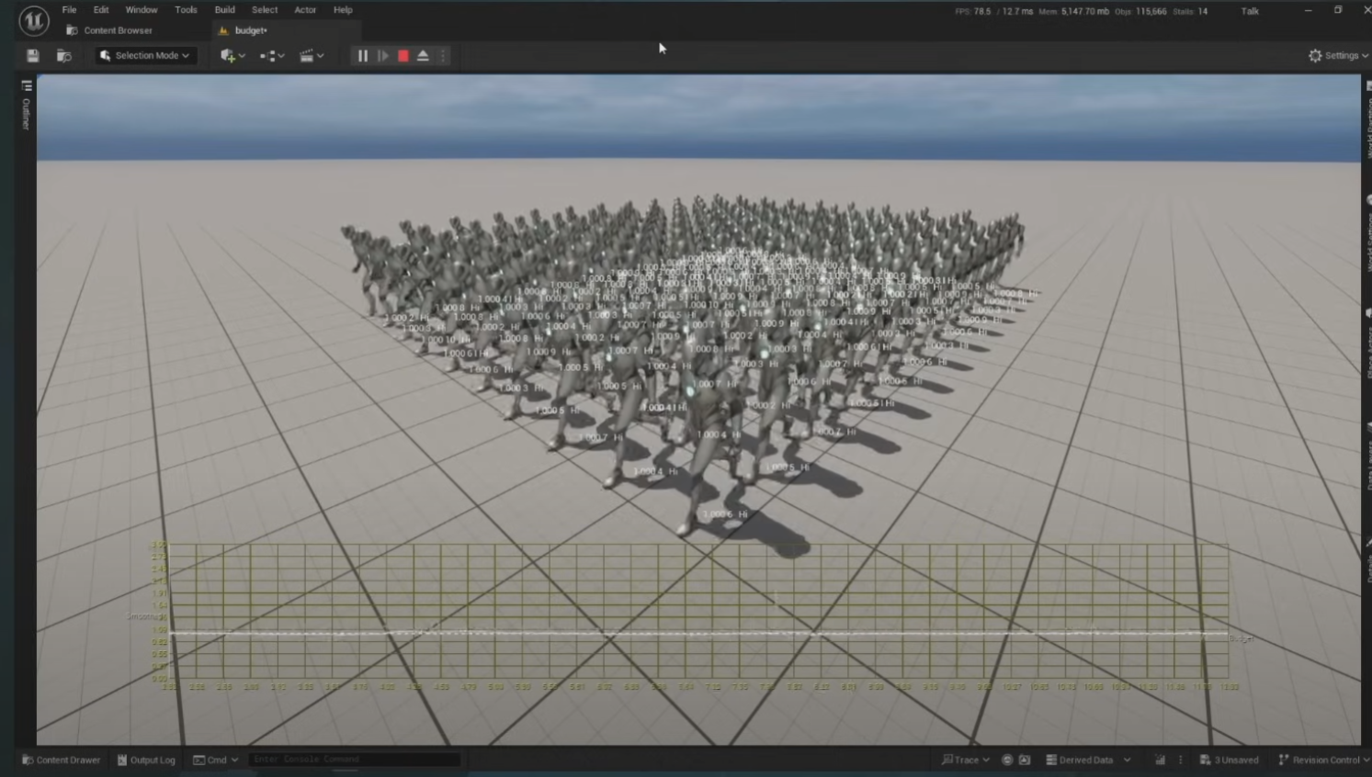The width and height of the screenshot is (1372, 777).
Task: Click the greyed-out Frame Skip button
Action: point(383,56)
